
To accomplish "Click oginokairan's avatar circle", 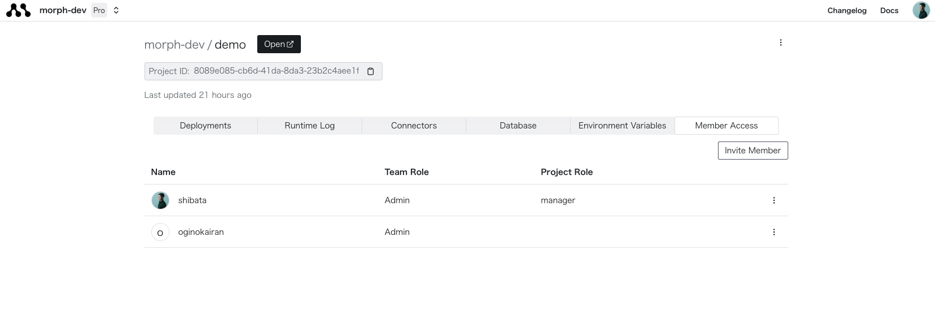I will [160, 232].
